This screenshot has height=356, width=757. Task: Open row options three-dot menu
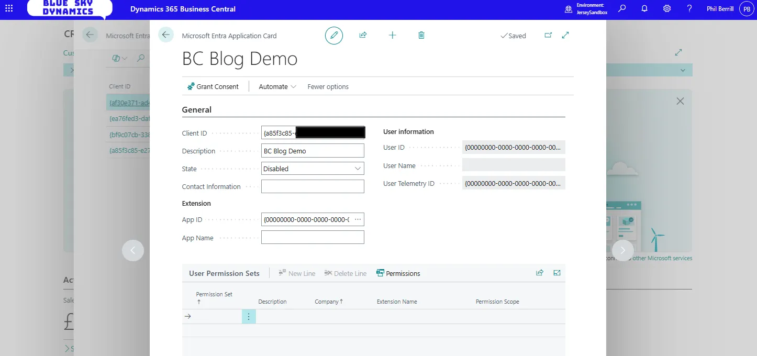tap(249, 316)
